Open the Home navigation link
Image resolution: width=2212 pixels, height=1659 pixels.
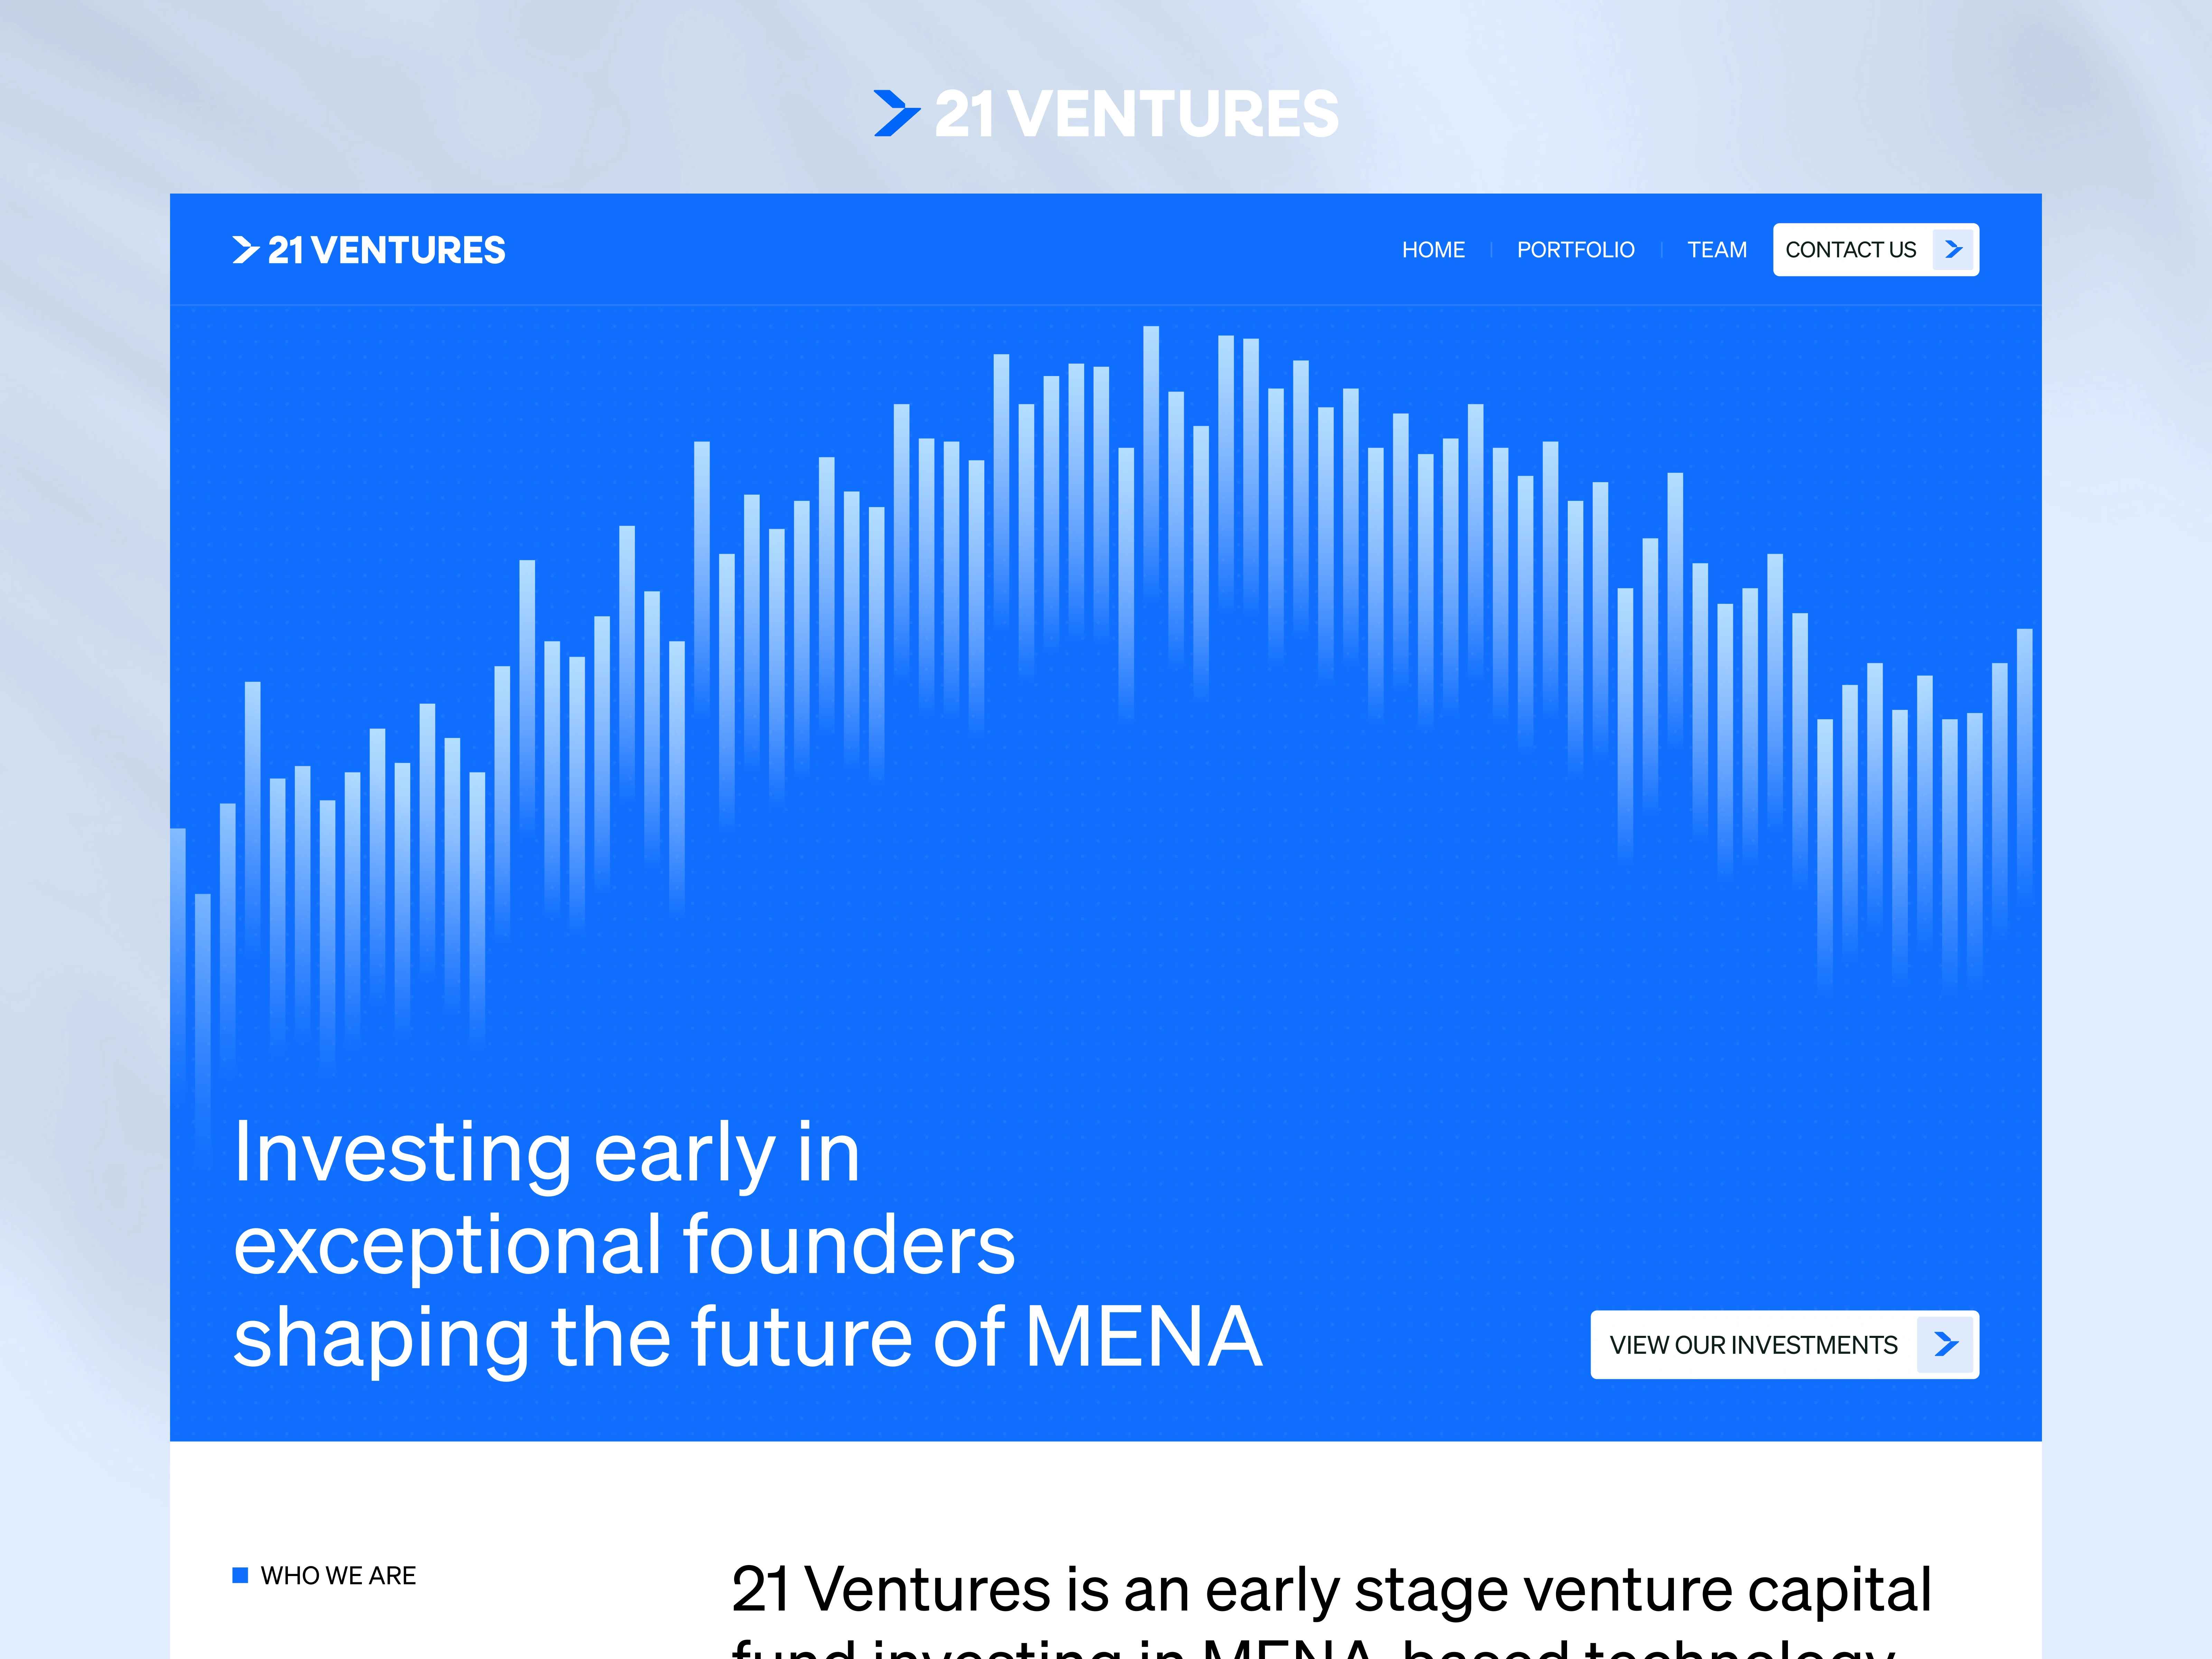[1433, 250]
